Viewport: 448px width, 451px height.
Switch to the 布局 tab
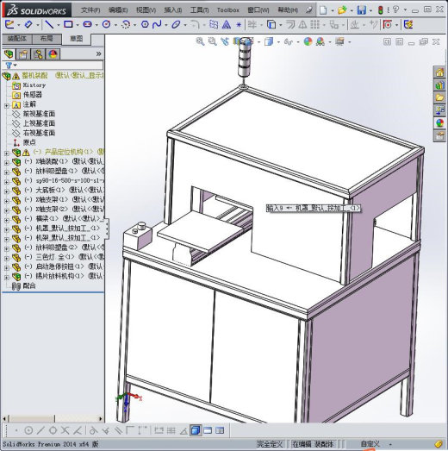(47, 38)
